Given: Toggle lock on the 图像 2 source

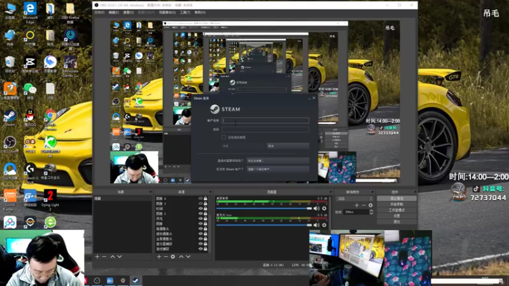Looking at the screenshot, I should click(206, 214).
